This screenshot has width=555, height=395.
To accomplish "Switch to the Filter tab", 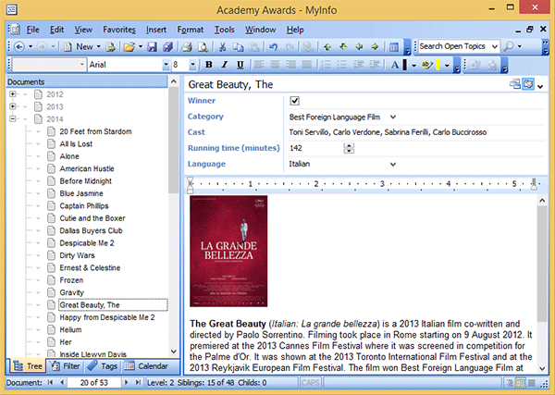I will [x=65, y=366].
